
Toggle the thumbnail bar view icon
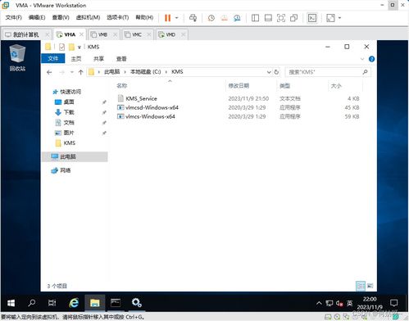click(268, 18)
